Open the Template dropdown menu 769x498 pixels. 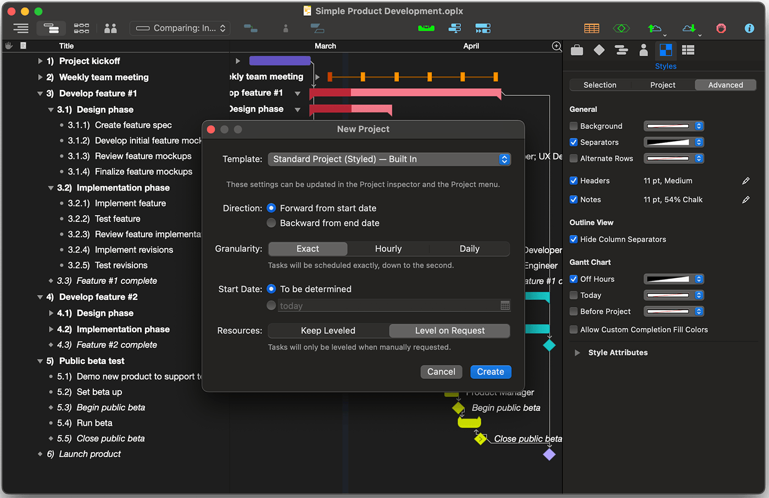389,159
